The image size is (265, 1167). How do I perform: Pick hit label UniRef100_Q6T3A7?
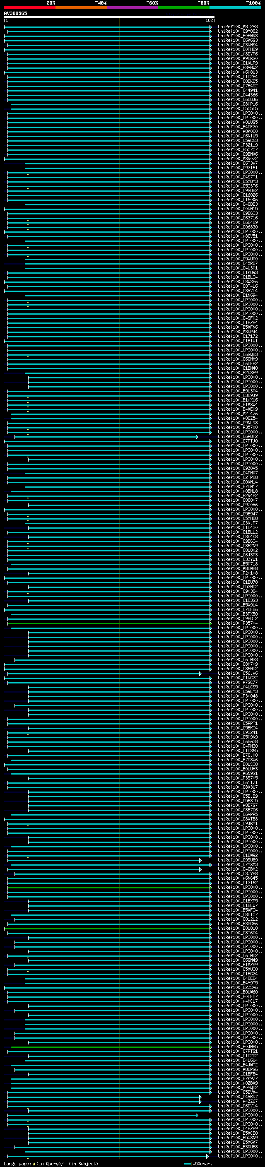pos(238,163)
